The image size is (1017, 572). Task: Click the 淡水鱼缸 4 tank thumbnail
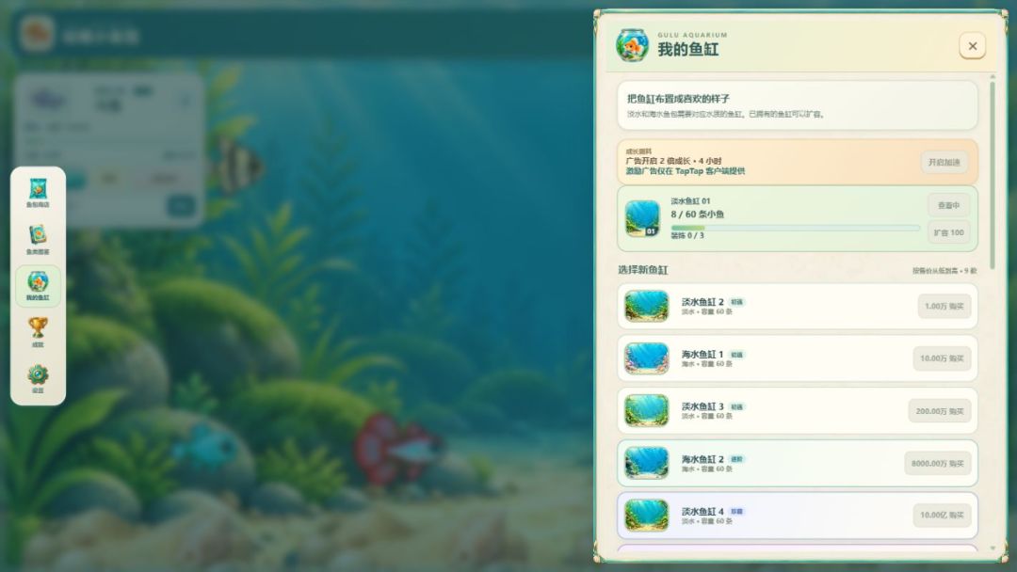[x=647, y=515]
